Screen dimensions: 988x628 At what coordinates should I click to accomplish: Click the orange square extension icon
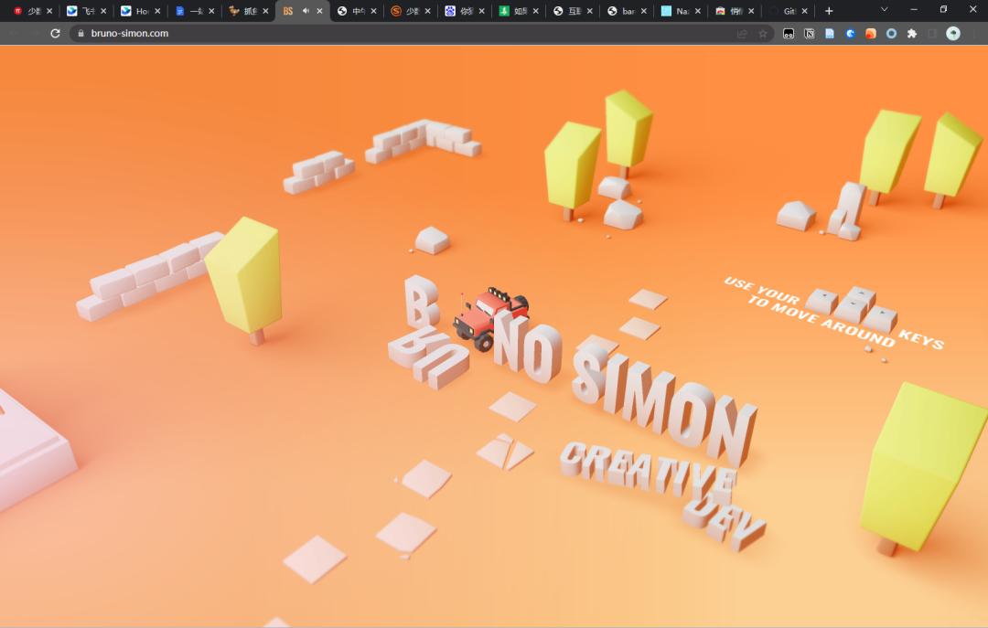coord(871,34)
